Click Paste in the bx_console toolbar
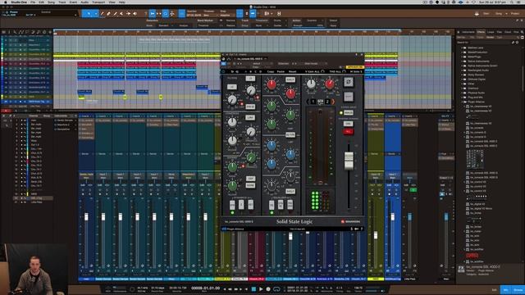 tap(281, 71)
